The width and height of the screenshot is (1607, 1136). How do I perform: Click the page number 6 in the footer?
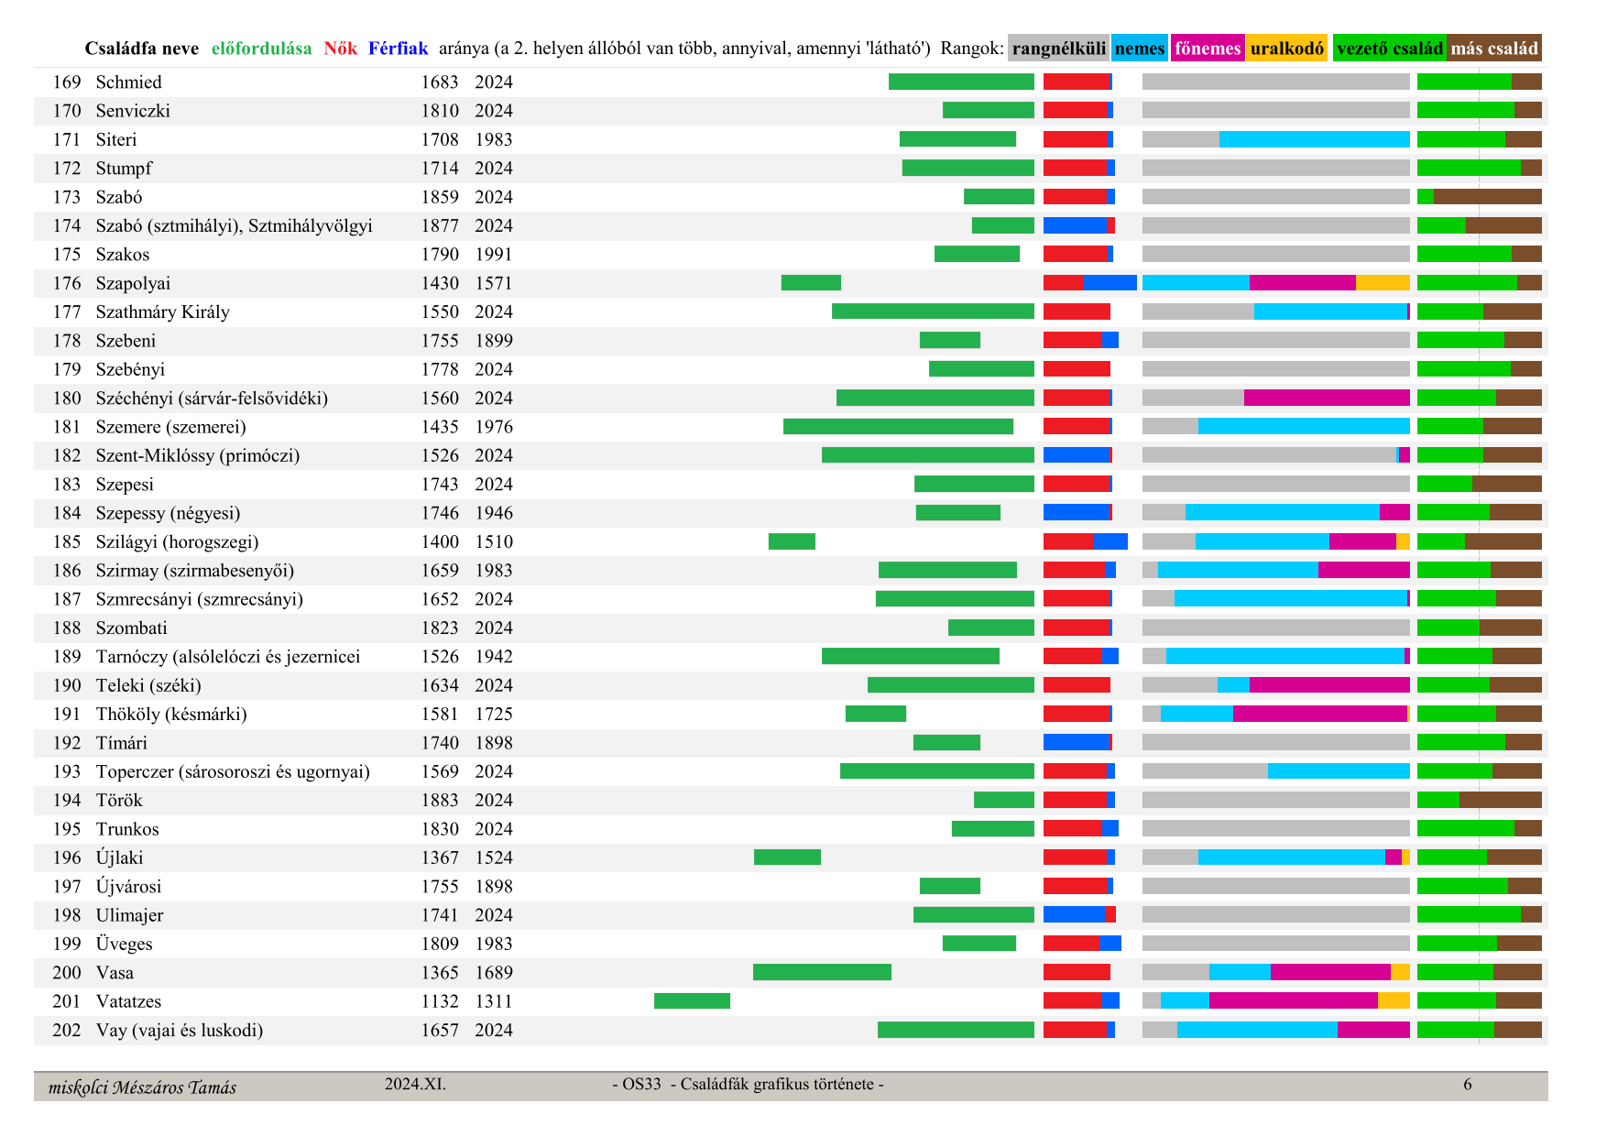[1467, 1085]
